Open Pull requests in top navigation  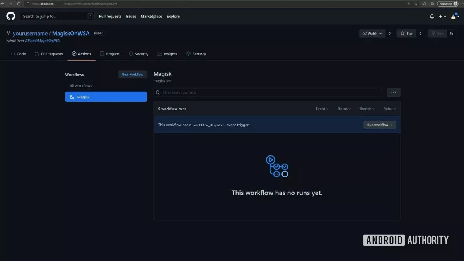click(110, 16)
